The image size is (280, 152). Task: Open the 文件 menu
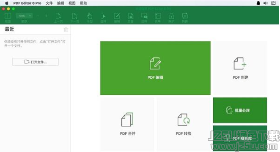(x=49, y=3)
